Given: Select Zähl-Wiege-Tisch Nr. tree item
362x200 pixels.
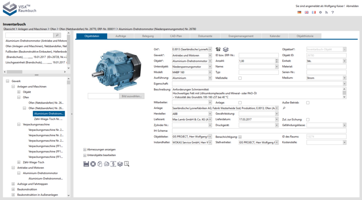Looking at the screenshot, I should click(x=48, y=119).
